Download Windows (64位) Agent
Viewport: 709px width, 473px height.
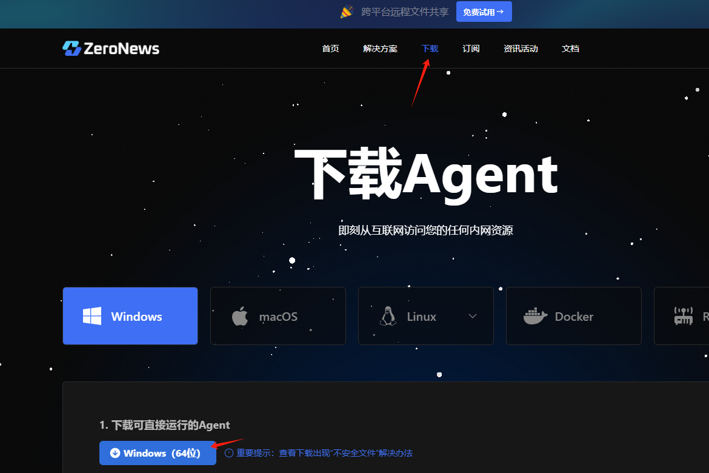[158, 452]
